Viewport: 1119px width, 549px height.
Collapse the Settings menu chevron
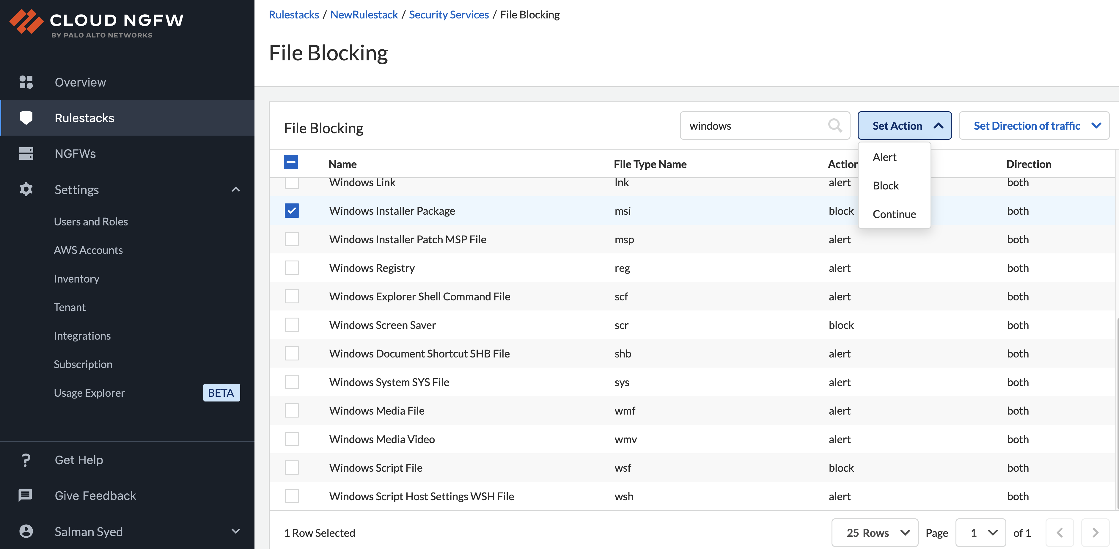point(235,189)
